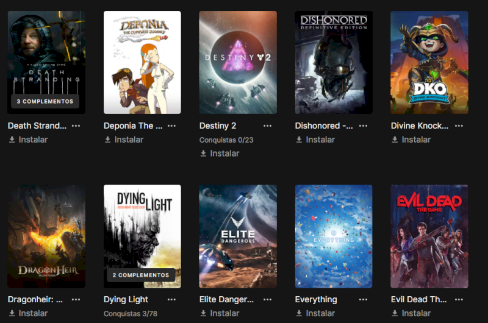This screenshot has height=323, width=488.
Task: Open the Death Stranding cover thumbnail
Action: [46, 62]
